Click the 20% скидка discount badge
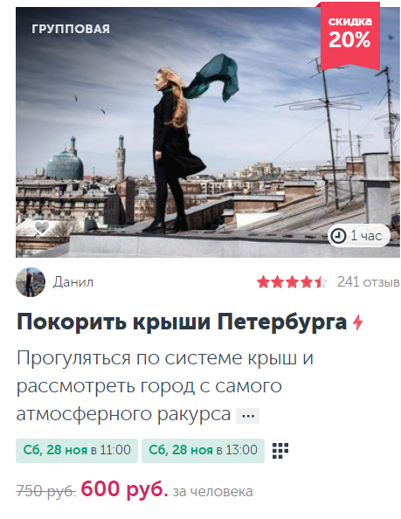The image size is (401, 519). [x=349, y=35]
